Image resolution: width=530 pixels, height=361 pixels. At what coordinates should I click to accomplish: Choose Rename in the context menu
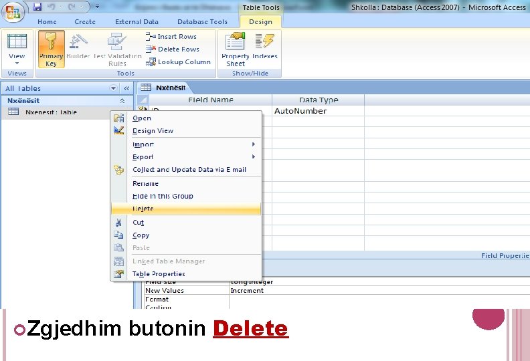point(186,183)
